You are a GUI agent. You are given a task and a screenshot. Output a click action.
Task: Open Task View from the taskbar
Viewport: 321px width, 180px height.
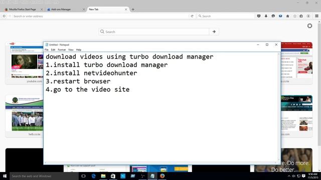click(83, 176)
